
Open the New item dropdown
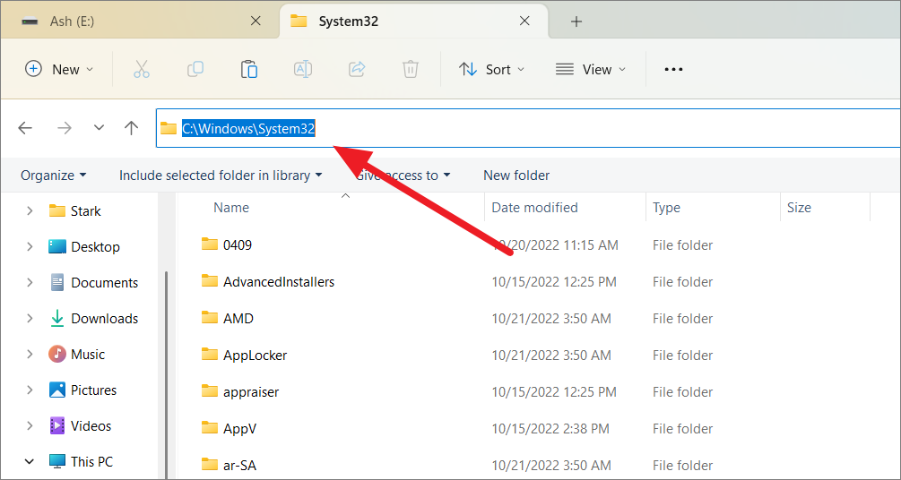(x=58, y=70)
